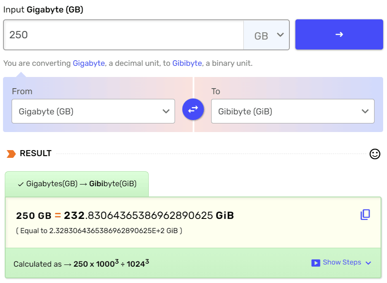The width and height of the screenshot is (387, 283).
Task: Open the GB unit dropdown beside input
Action: pyautogui.click(x=266, y=35)
